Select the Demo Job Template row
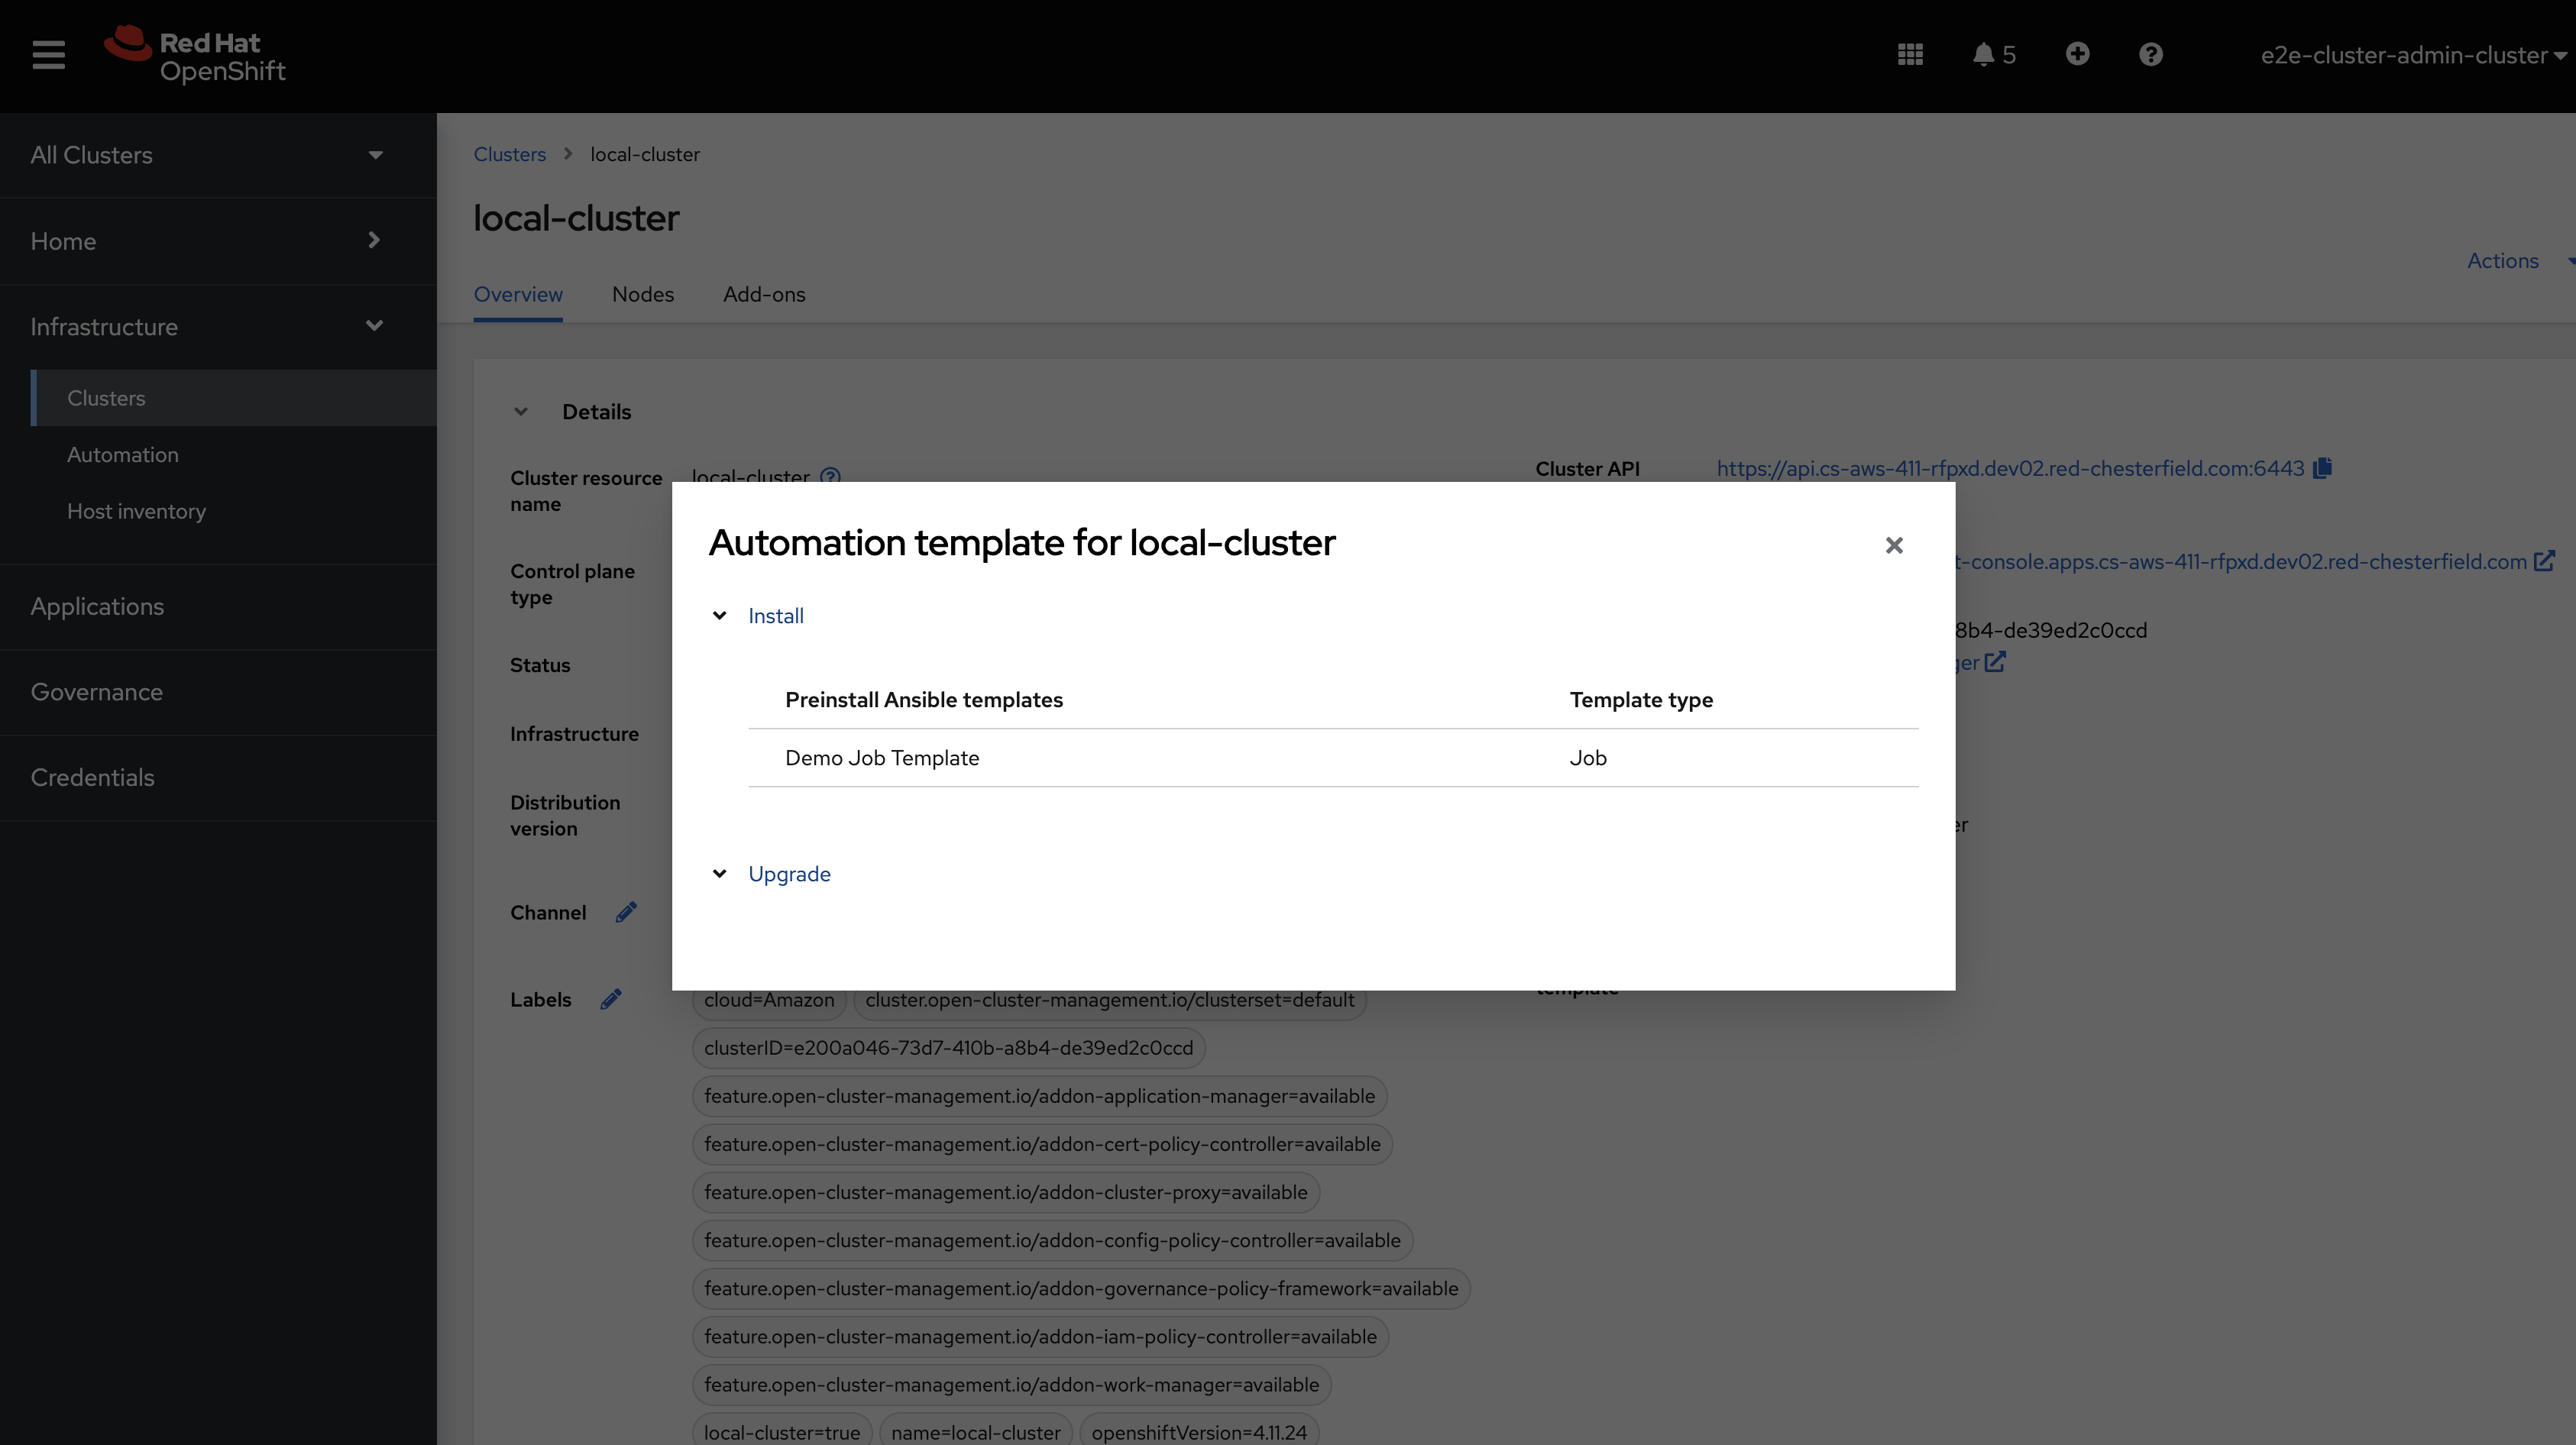Viewport: 2576px width, 1445px height. point(882,758)
